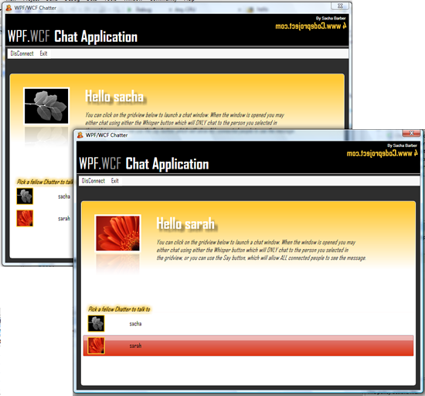This screenshot has width=425, height=396.
Task: Choose Exit in front window menu bar
Action: pos(114,181)
